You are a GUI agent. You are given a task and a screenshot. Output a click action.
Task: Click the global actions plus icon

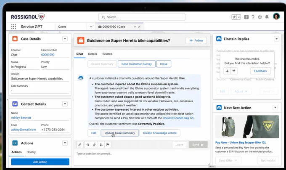(x=246, y=17)
